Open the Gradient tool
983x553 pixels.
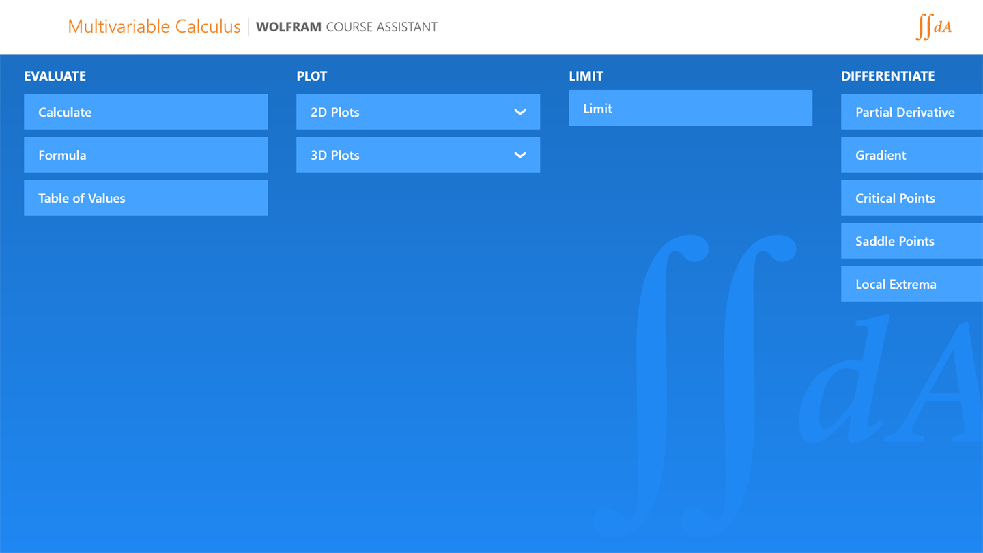pyautogui.click(x=912, y=155)
